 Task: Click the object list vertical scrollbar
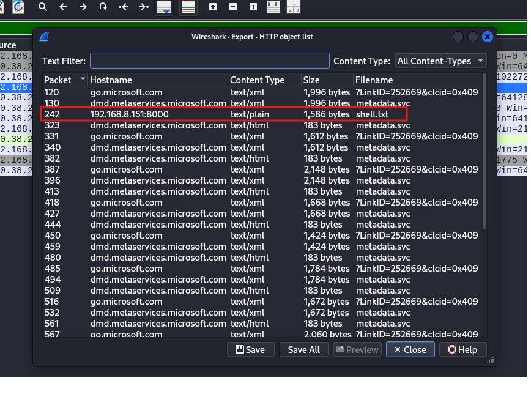click(485, 151)
